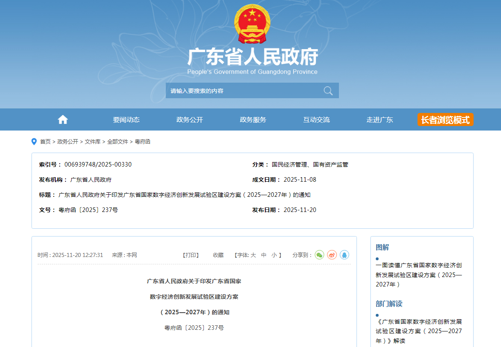The width and height of the screenshot is (501, 347).
Task: Set font size to 中 (medium)
Action: (x=264, y=255)
